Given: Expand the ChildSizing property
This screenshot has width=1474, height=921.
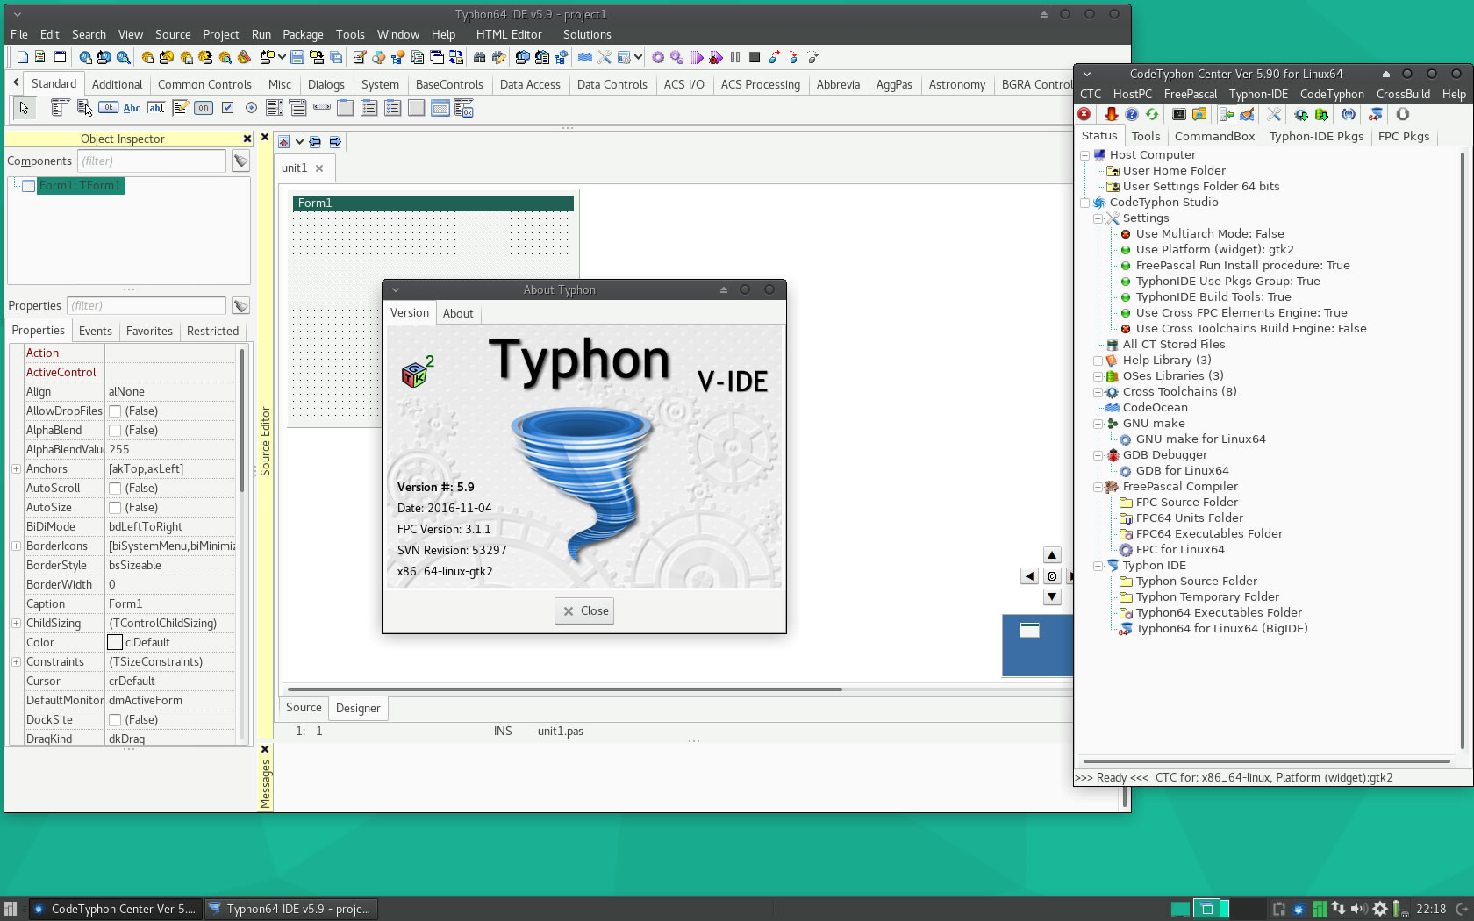Looking at the screenshot, I should pos(16,624).
